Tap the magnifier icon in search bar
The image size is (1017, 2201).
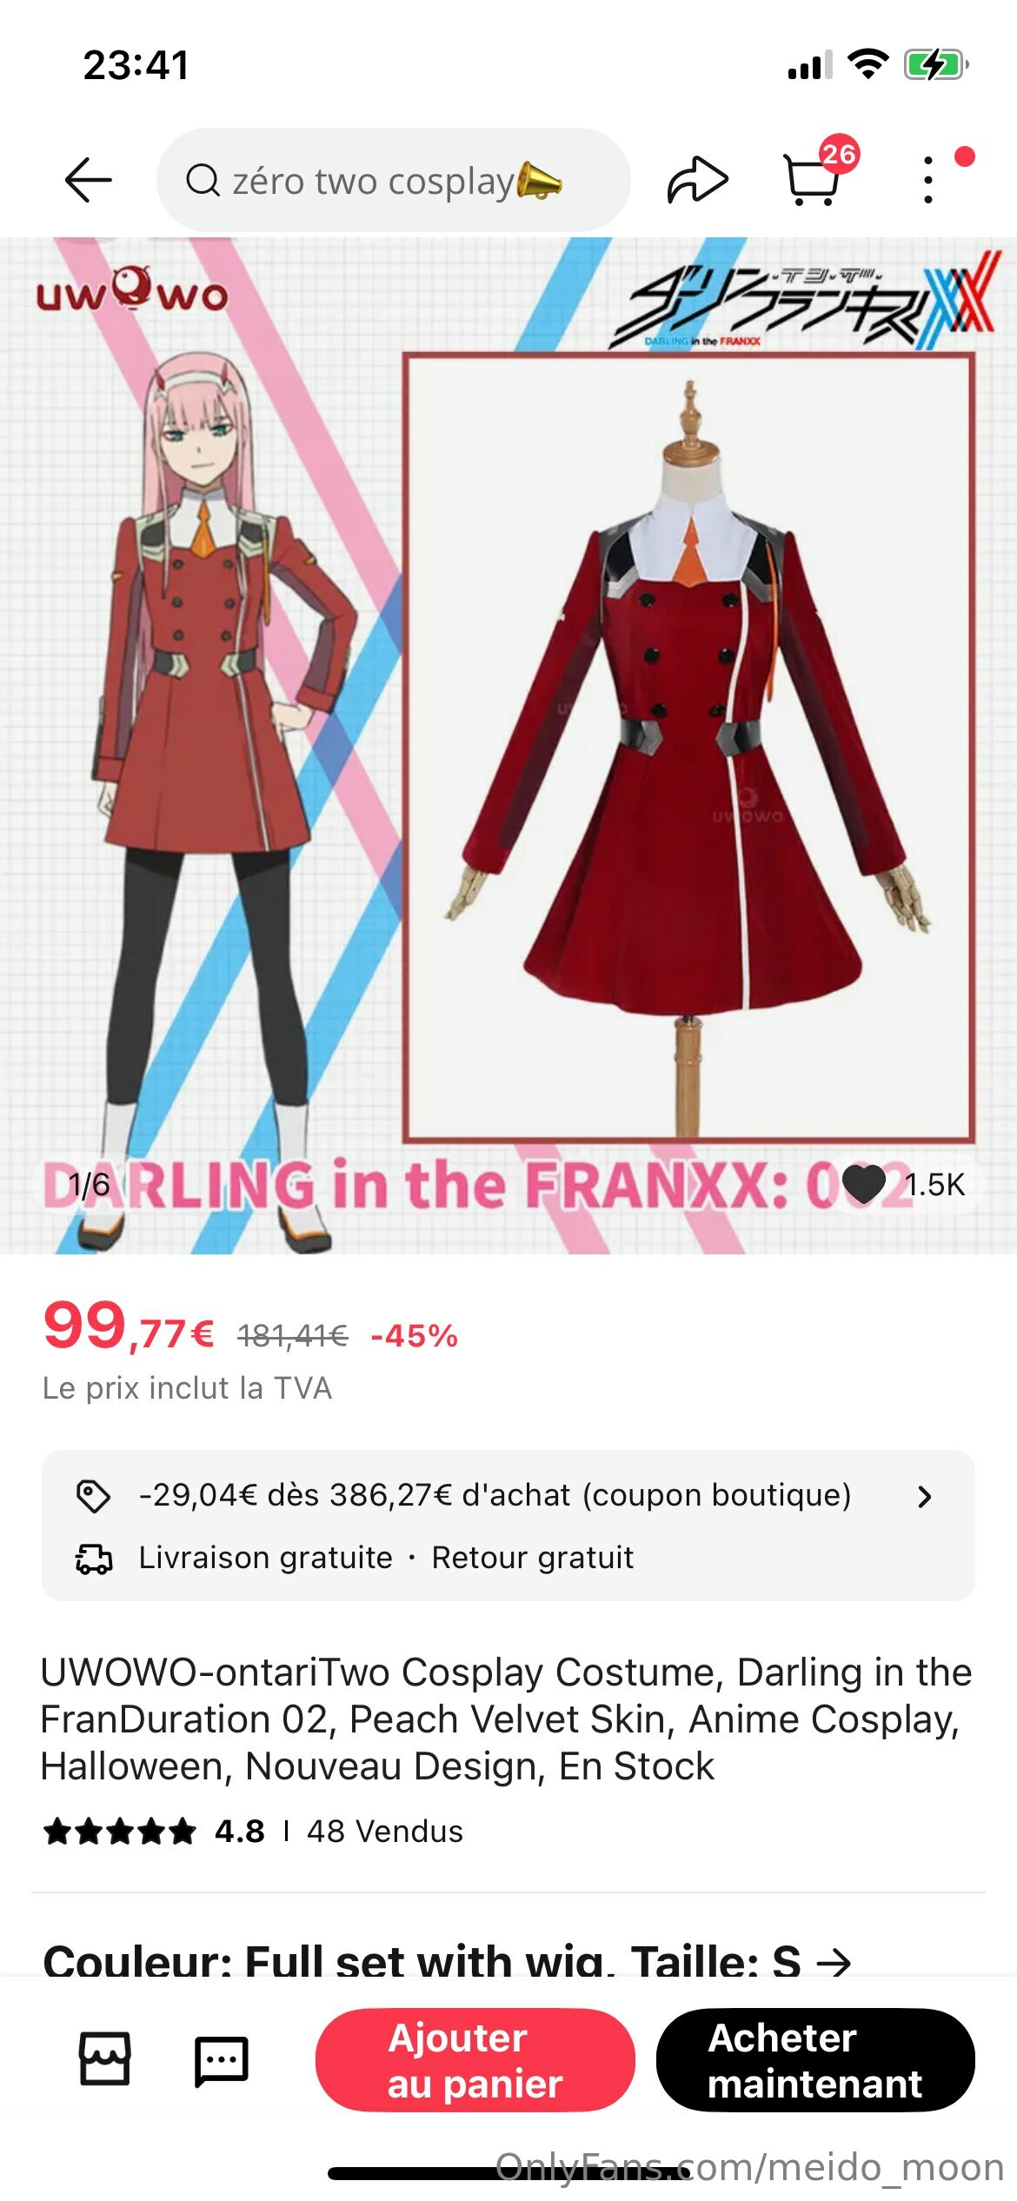click(203, 181)
